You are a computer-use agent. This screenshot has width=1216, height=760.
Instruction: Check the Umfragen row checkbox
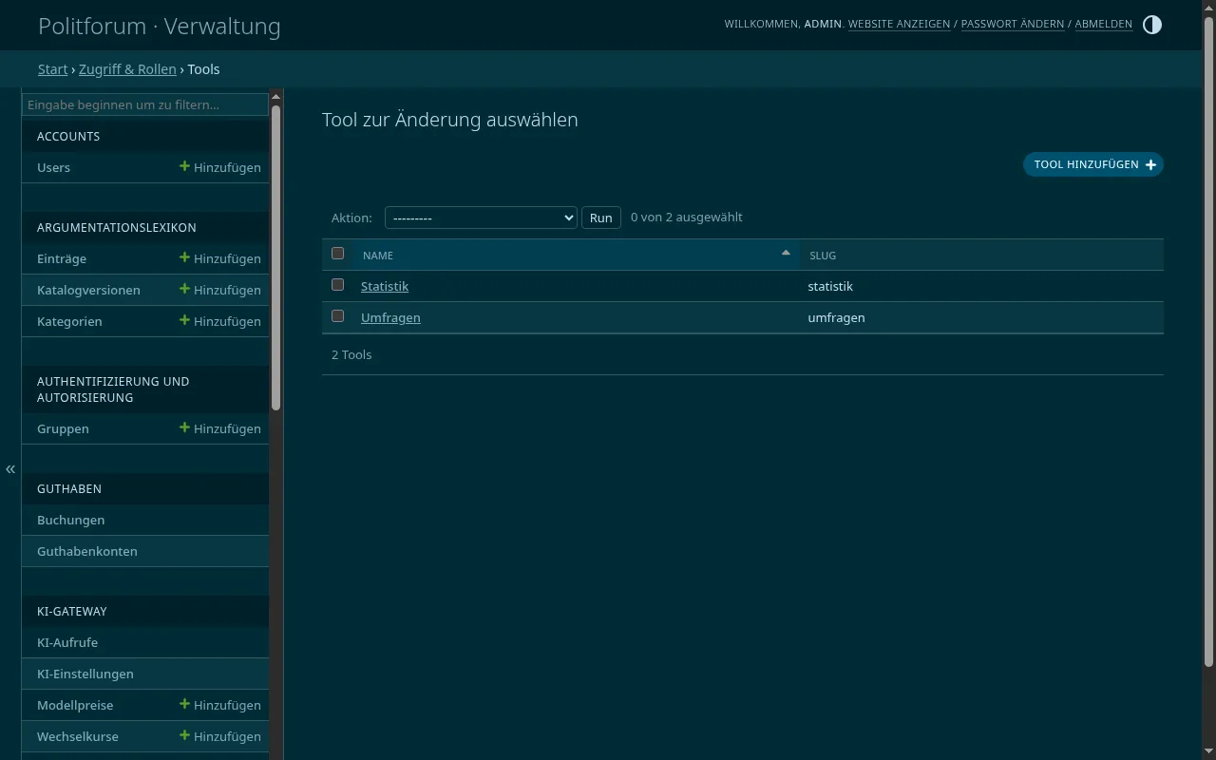[337, 316]
